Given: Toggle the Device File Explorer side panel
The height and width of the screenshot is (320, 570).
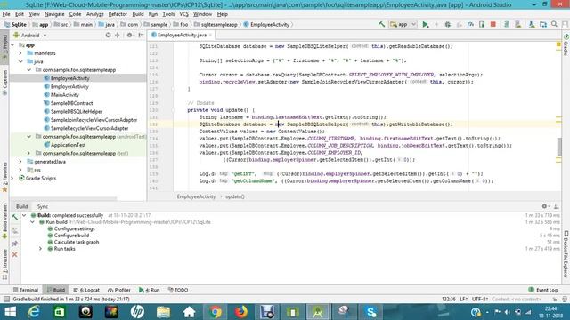Looking at the screenshot, I should point(566,254).
